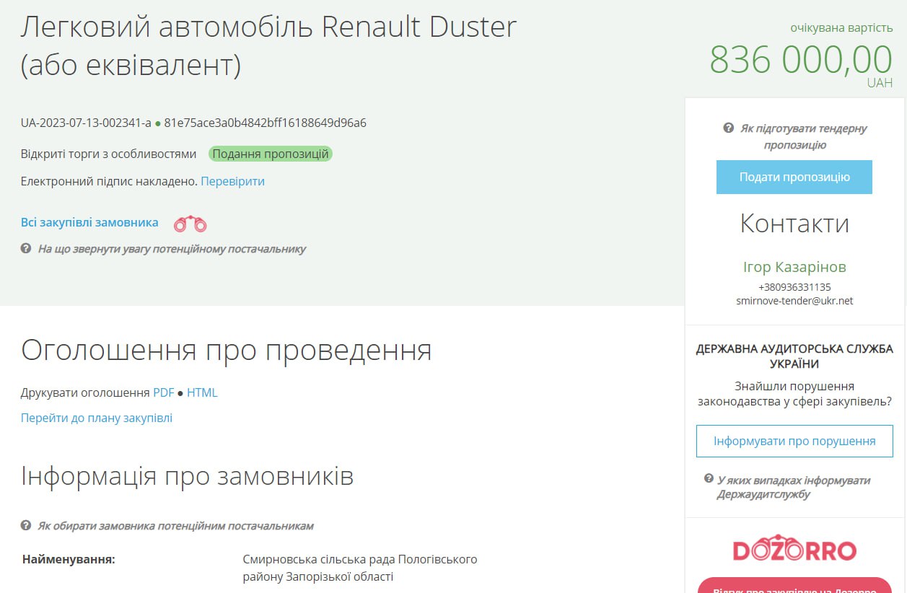Image resolution: width=907 pixels, height=593 pixels.
Task: Print announcement as PDF
Action: coord(163,393)
